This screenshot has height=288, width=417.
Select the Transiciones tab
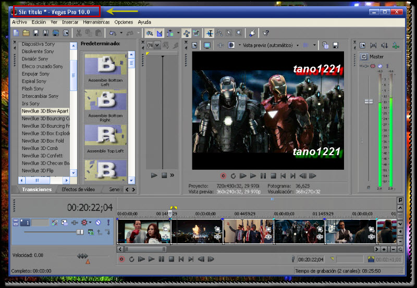coord(36,190)
